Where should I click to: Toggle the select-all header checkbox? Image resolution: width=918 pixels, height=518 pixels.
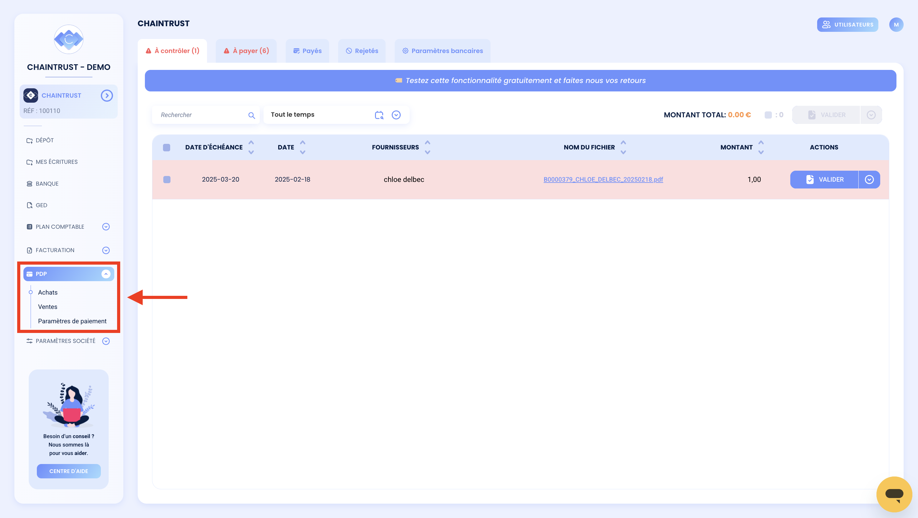(166, 148)
